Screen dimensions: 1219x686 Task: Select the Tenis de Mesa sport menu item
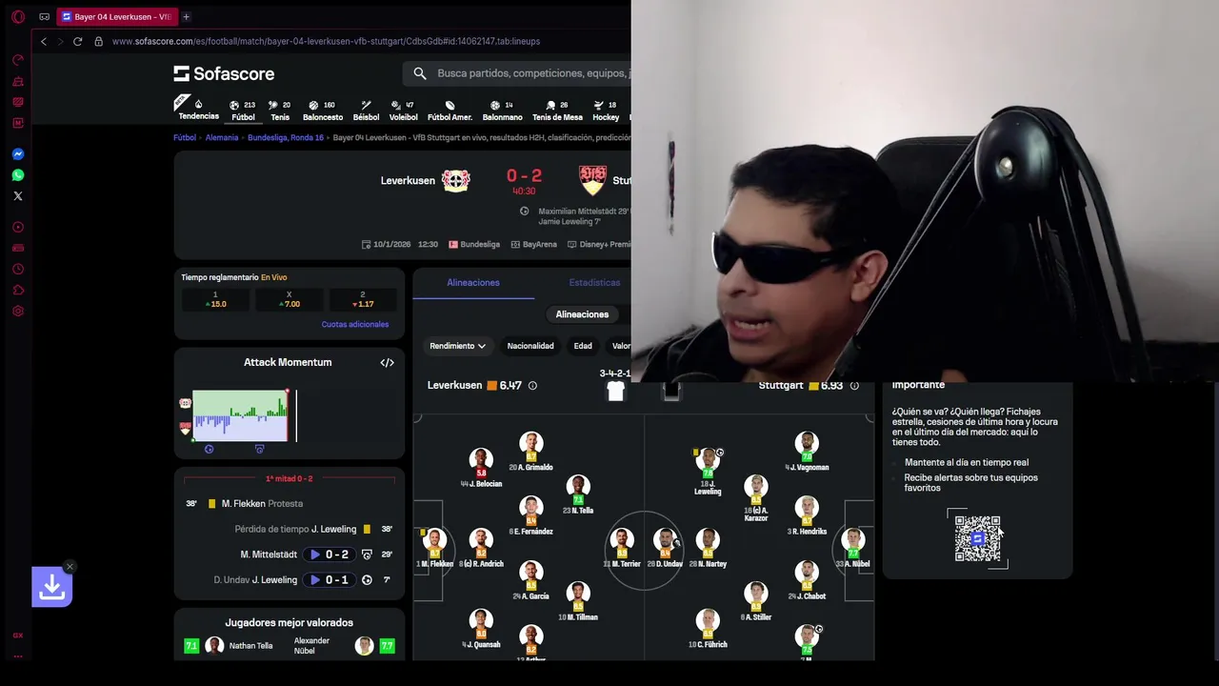tap(557, 111)
